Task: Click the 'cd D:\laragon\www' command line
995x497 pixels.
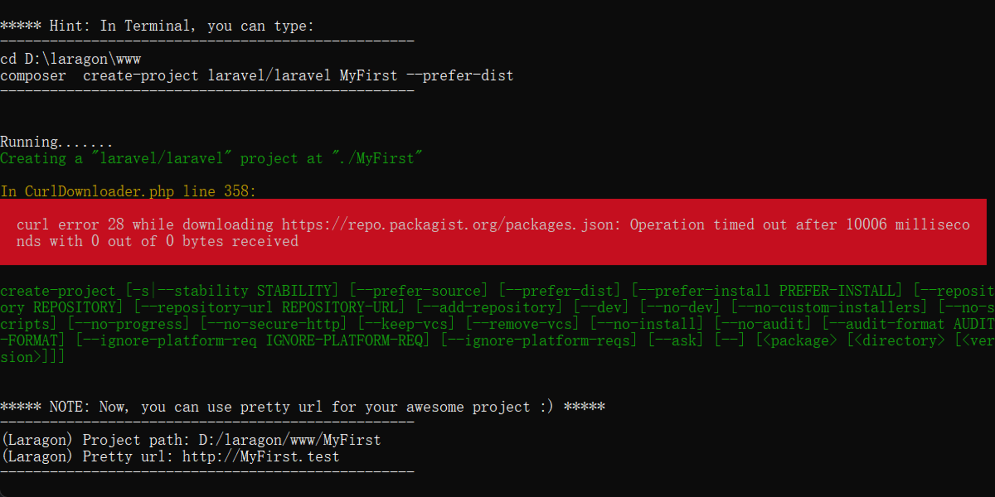Action: click(x=71, y=59)
